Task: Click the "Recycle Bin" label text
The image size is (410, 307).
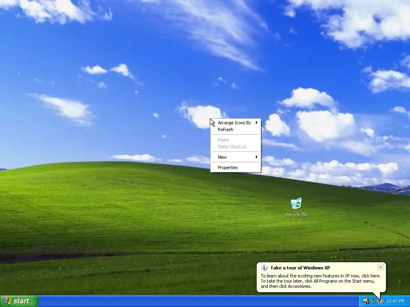Action: [x=296, y=215]
